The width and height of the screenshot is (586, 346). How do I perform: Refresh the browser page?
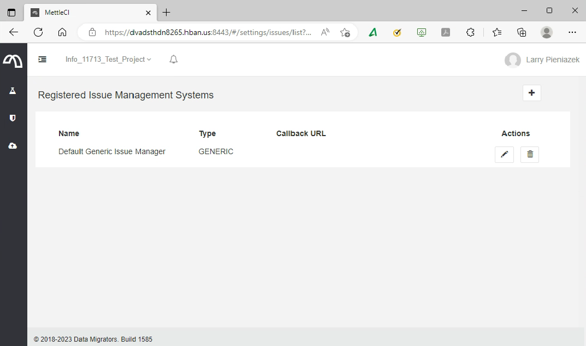[x=38, y=32]
